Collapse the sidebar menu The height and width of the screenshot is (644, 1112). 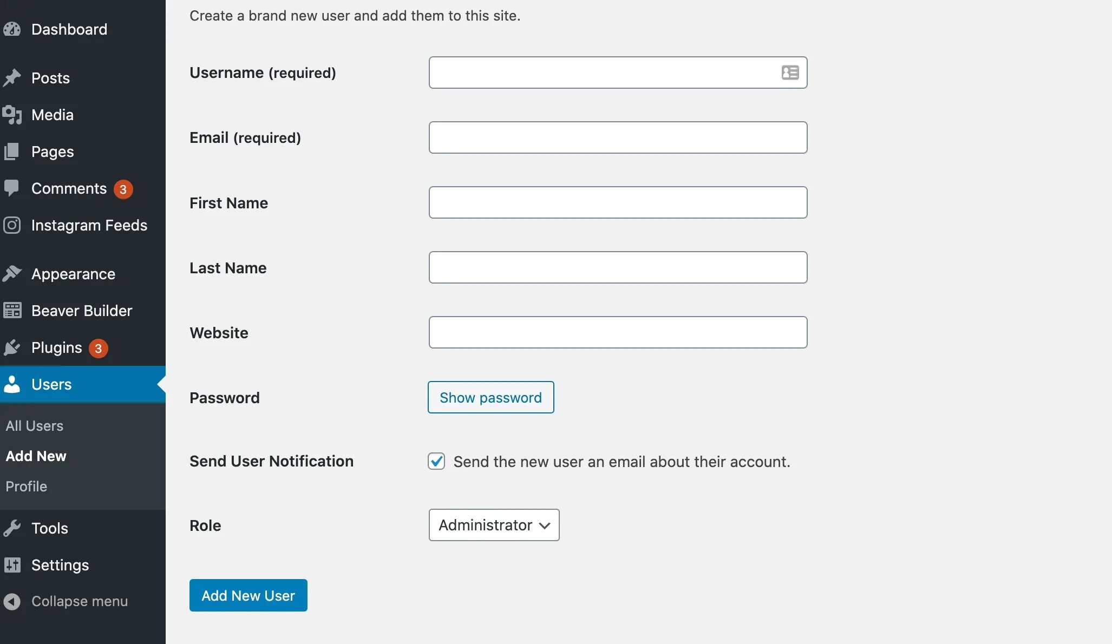pos(79,601)
